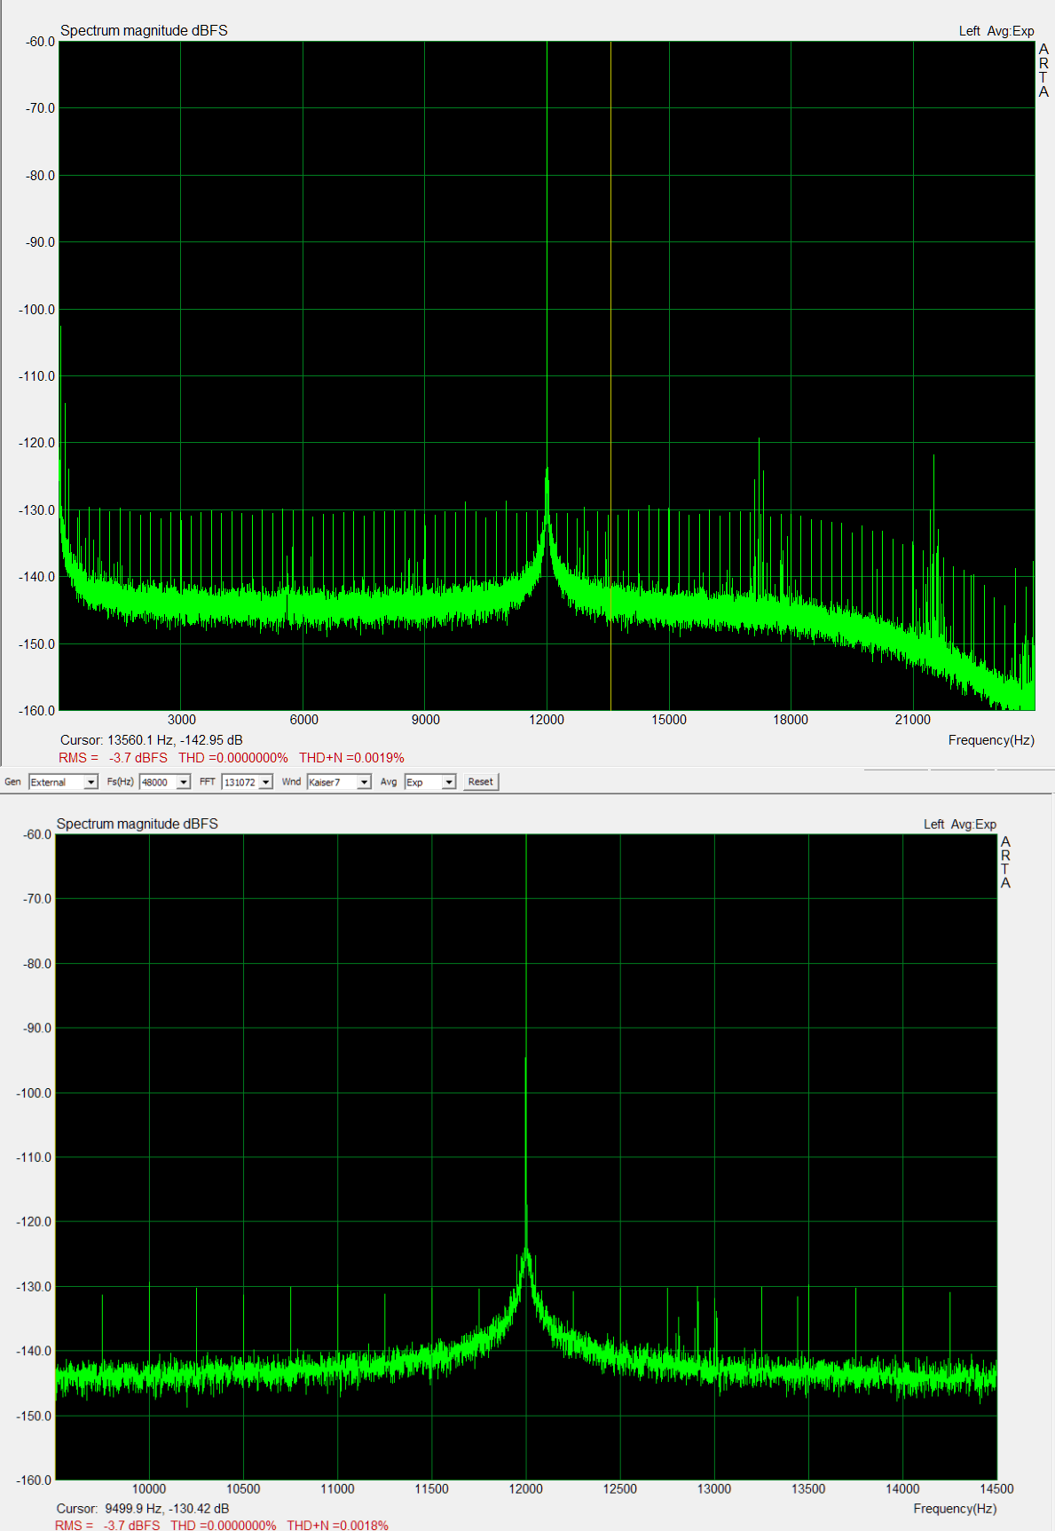Open the Wnd window type dropdown Kaiser7
The image size is (1055, 1531).
339,782
